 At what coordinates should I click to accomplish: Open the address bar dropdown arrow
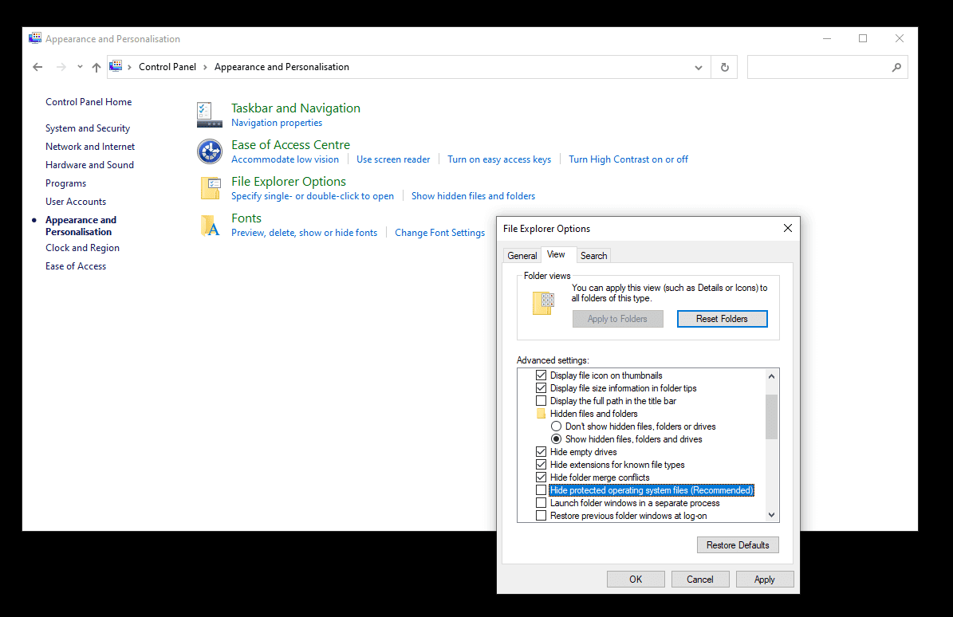698,67
